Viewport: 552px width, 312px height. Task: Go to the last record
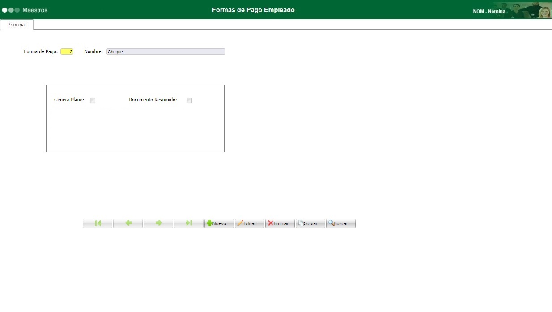tap(189, 223)
